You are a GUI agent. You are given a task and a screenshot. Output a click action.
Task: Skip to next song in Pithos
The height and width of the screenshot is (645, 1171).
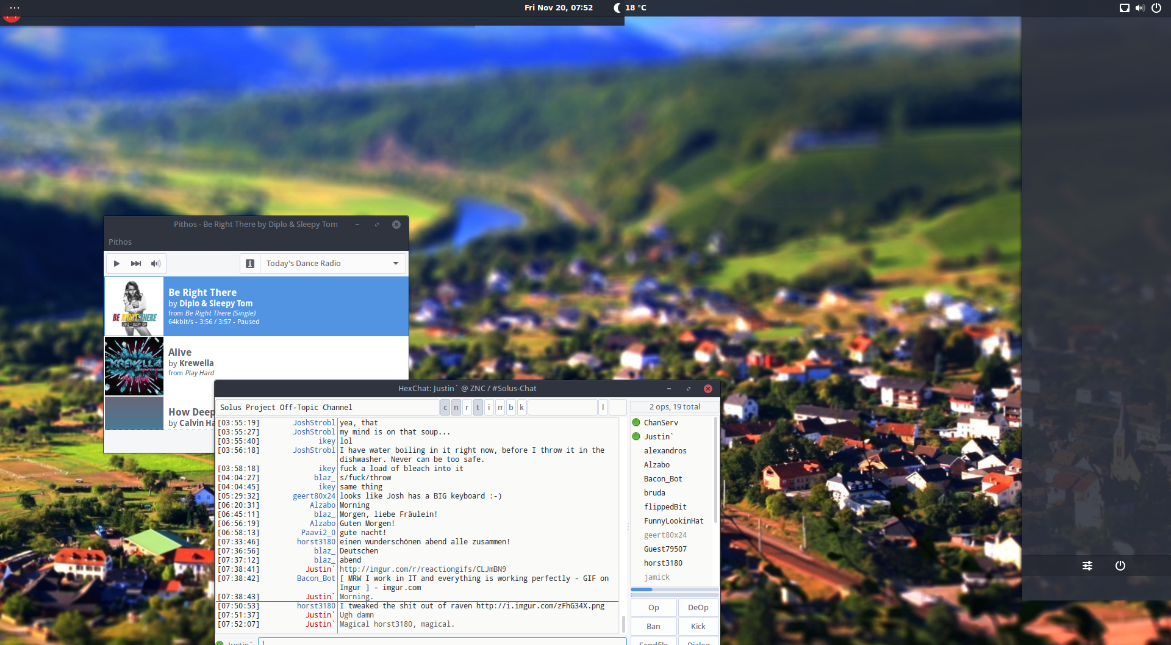point(136,264)
